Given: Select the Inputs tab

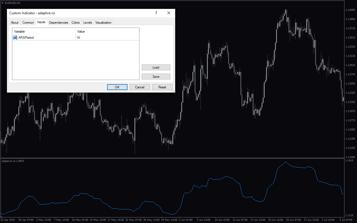Looking at the screenshot, I should pos(41,22).
